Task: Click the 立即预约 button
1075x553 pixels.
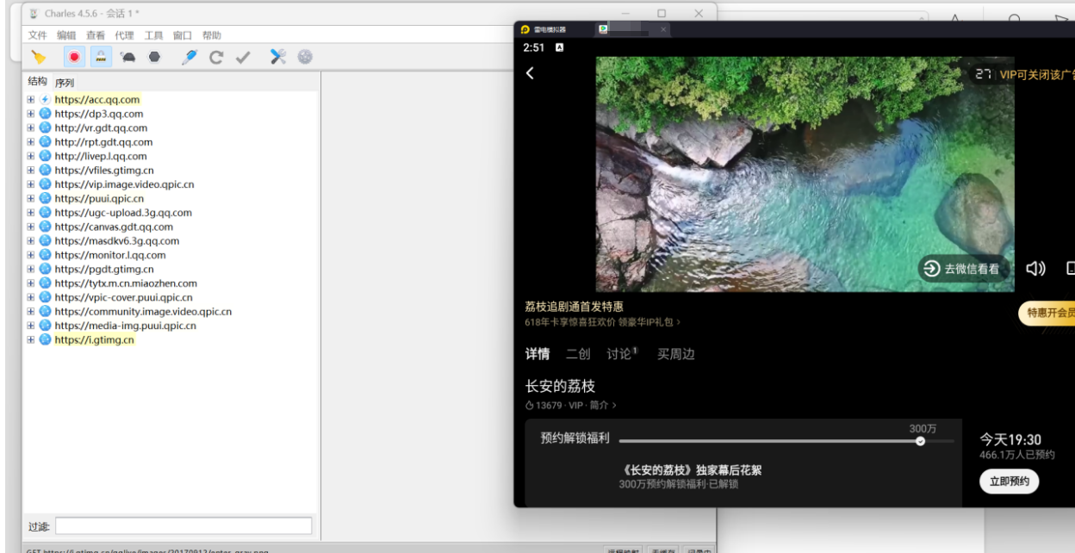Action: coord(1010,482)
